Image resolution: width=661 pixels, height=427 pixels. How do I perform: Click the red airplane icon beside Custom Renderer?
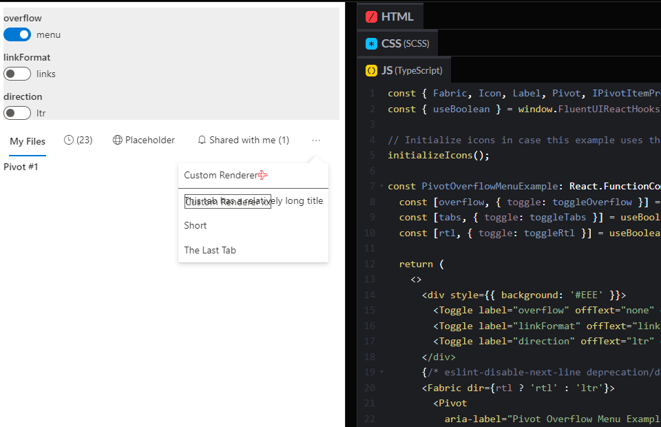pyautogui.click(x=262, y=175)
